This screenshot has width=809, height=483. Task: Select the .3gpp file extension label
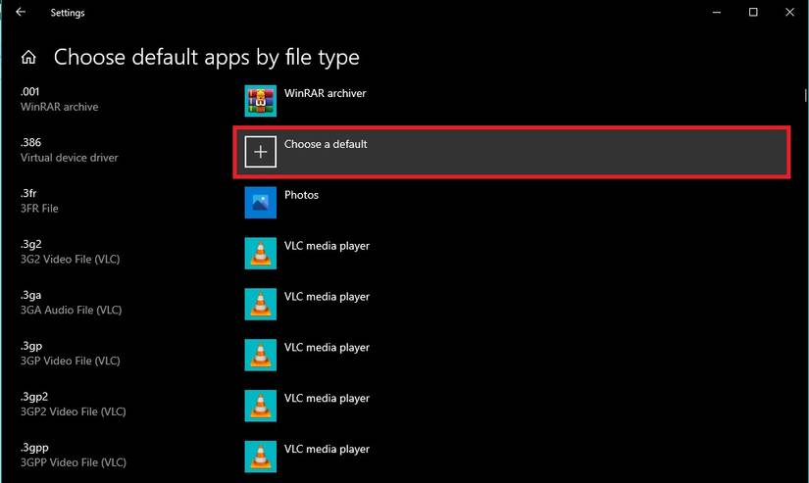tap(34, 448)
